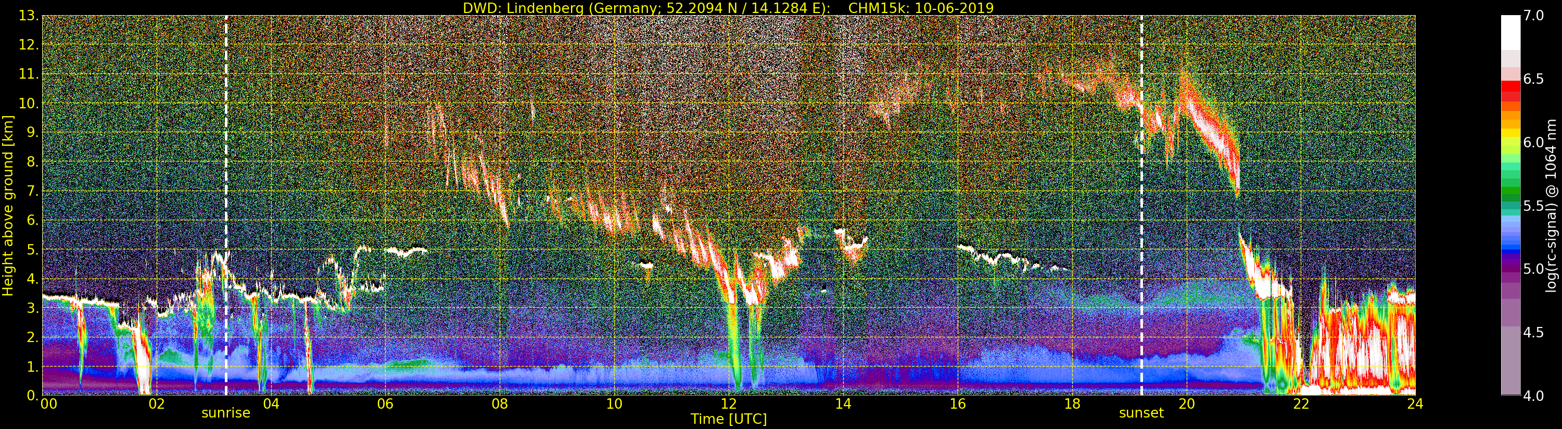Select the 18 hour tick label

coord(1072,403)
